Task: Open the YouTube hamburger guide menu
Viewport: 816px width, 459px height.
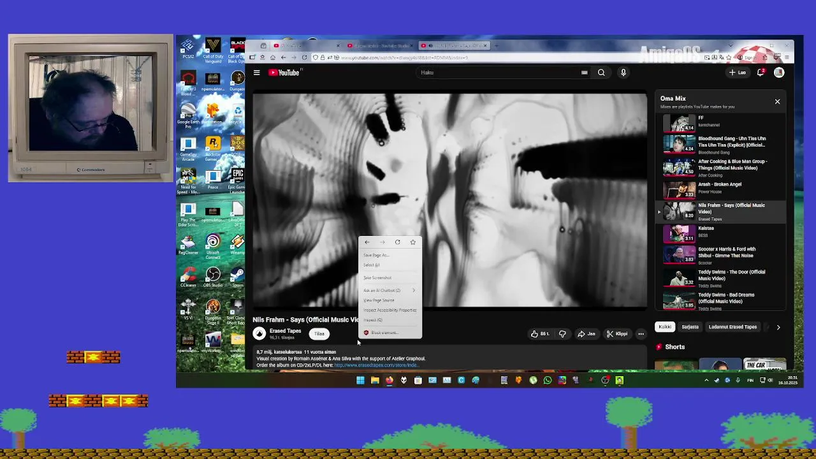Action: [x=256, y=73]
